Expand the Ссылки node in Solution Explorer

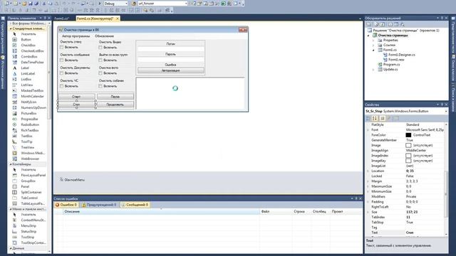(373, 46)
